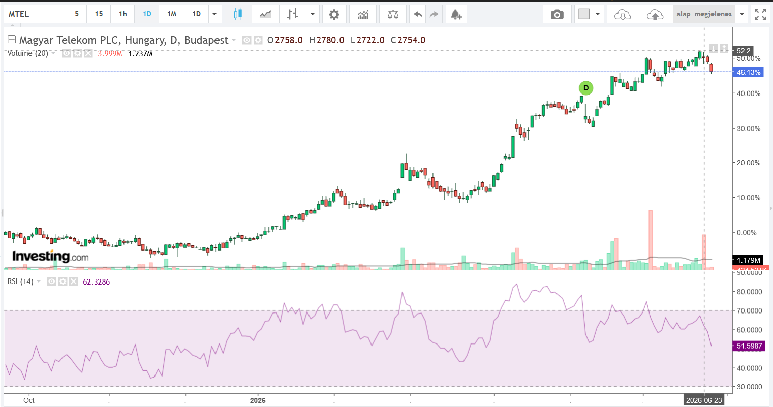Click the open price 2758.0

[x=289, y=40]
